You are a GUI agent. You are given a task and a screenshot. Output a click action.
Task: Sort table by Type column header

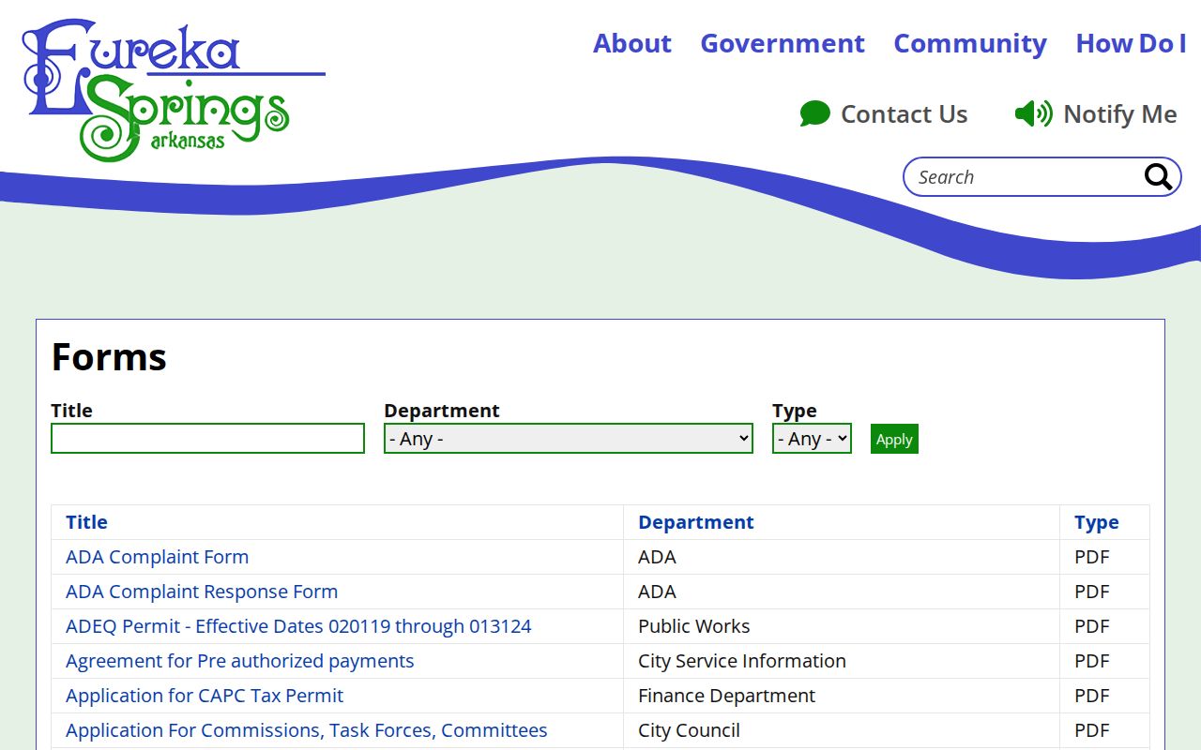click(x=1097, y=522)
